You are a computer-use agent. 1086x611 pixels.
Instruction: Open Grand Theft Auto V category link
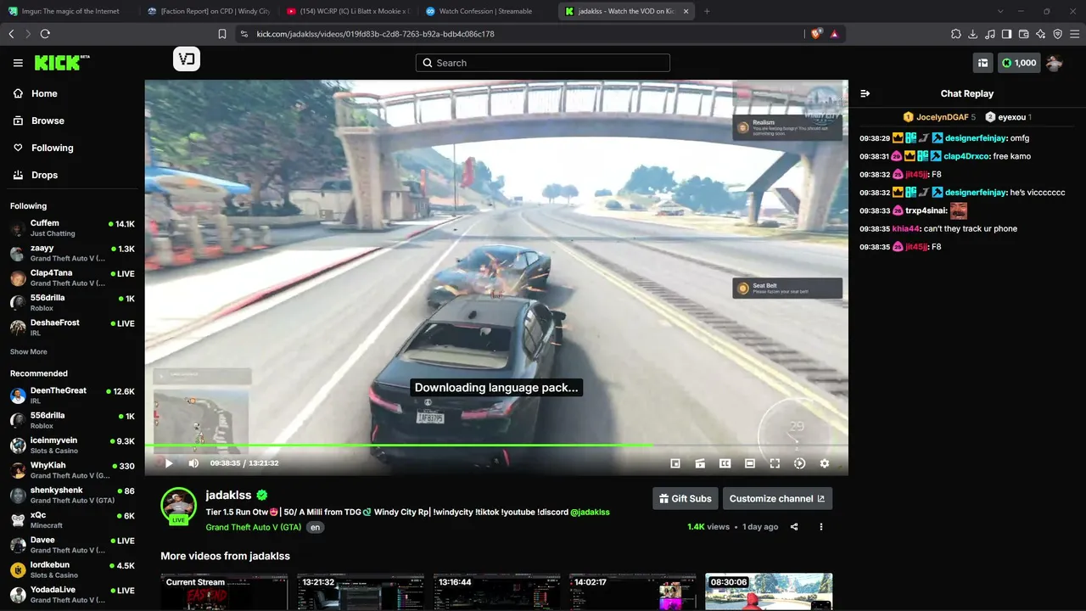click(x=253, y=527)
